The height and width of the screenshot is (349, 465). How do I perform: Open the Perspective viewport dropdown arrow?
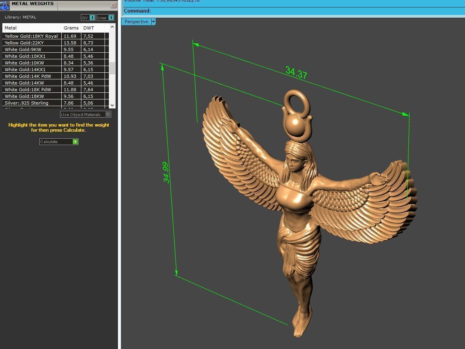point(153,22)
